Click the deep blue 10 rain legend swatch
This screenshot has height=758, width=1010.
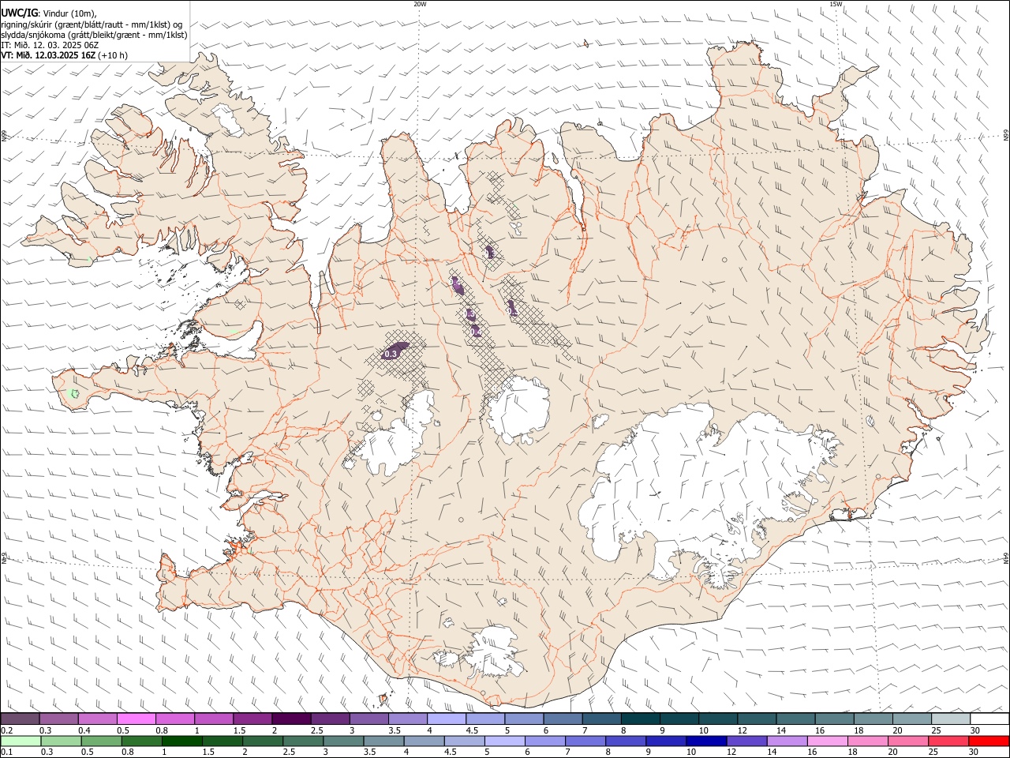point(706,741)
